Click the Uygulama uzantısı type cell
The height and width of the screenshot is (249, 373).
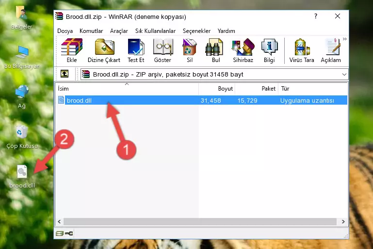(307, 100)
